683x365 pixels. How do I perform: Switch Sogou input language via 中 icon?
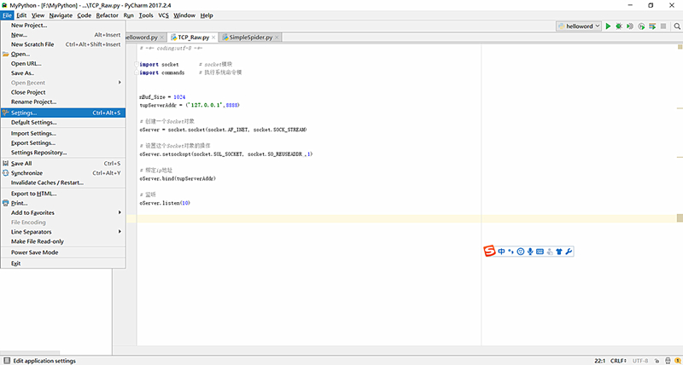pos(501,252)
